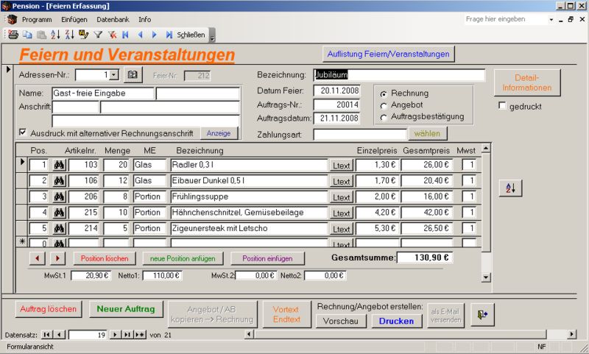Jump to first record toolbar arrow
Screen dimensions: 589x354
tap(125, 35)
